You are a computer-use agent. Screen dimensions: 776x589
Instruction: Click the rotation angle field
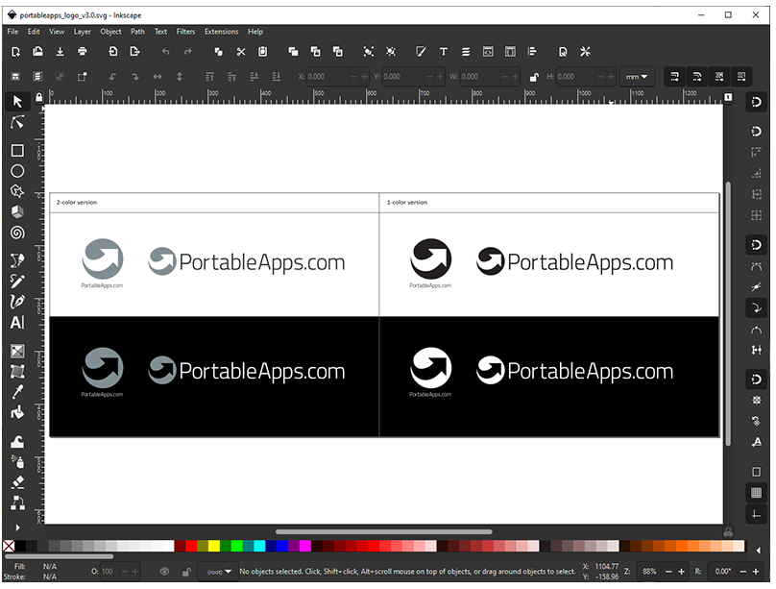(723, 572)
